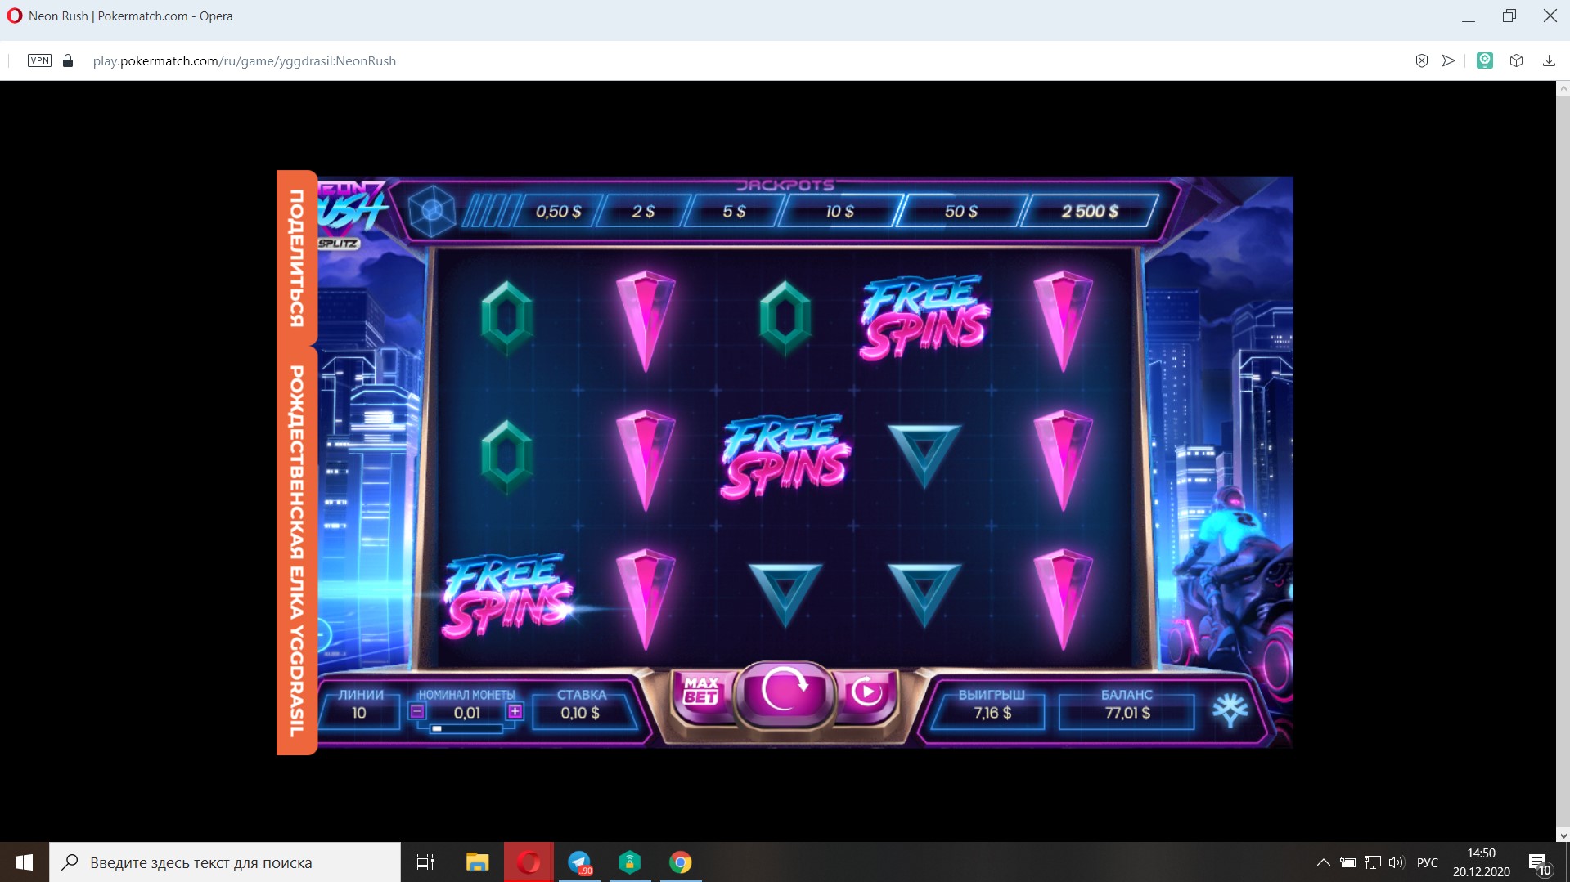1570x882 pixels.
Task: Toggle the Opera VPN badge
Action: (39, 60)
